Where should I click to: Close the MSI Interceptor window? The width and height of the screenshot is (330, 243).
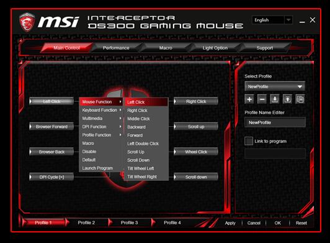(313, 20)
